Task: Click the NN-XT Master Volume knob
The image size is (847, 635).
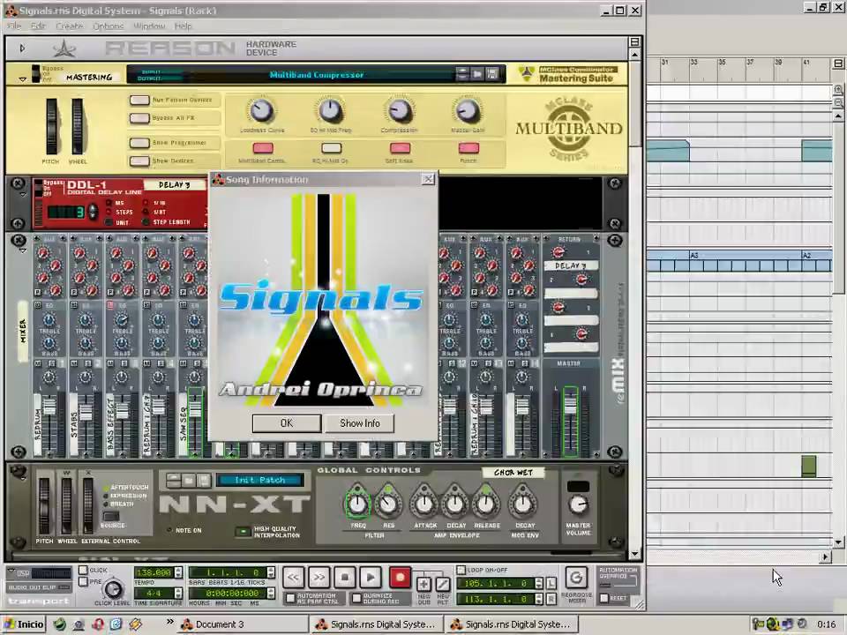Action: (578, 504)
